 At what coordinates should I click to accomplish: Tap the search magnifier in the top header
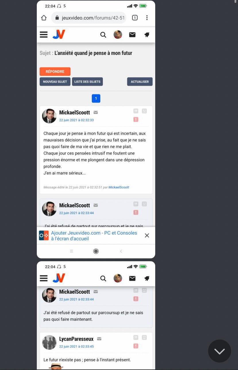click(x=103, y=35)
